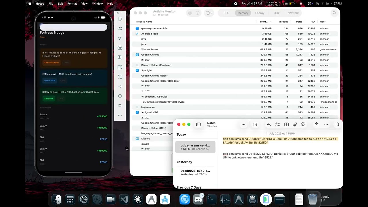Tap the Save now button
The width and height of the screenshot is (368, 207).
point(49,99)
